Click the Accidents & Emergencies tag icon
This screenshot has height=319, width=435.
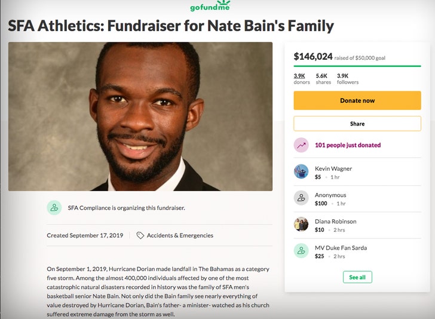[140, 235]
